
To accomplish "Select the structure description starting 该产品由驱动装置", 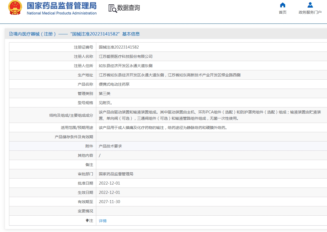I will click(210, 115).
